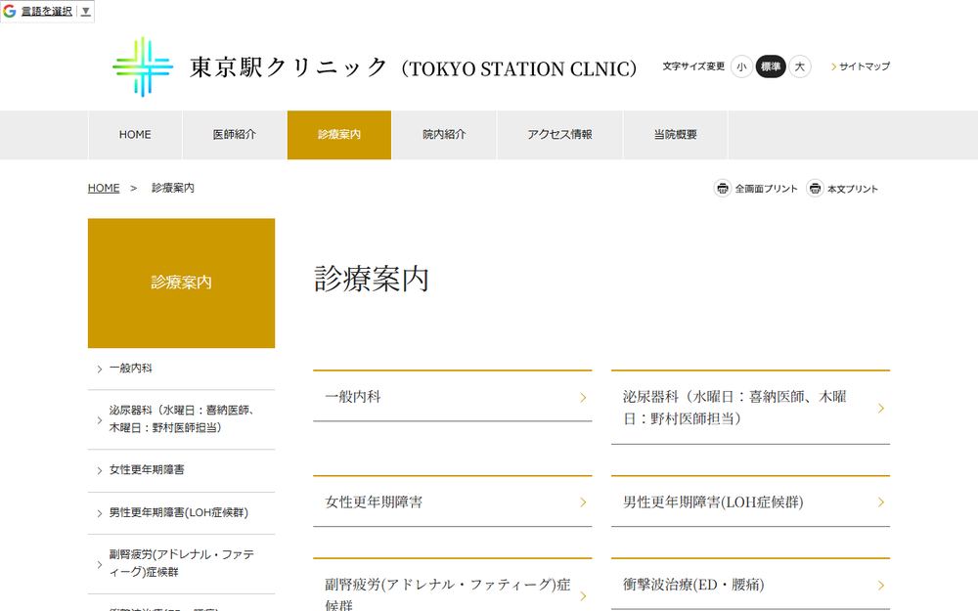Click the 全画面プリント text link
The height and width of the screenshot is (611, 978).
(x=766, y=189)
